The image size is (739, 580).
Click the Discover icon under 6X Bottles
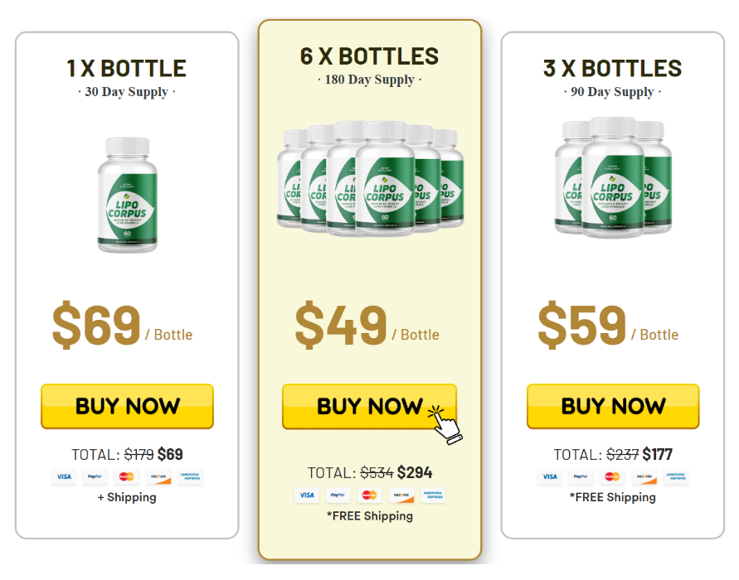tap(401, 494)
